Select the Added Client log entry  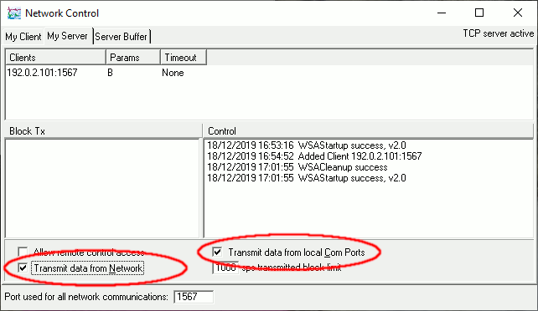[314, 156]
